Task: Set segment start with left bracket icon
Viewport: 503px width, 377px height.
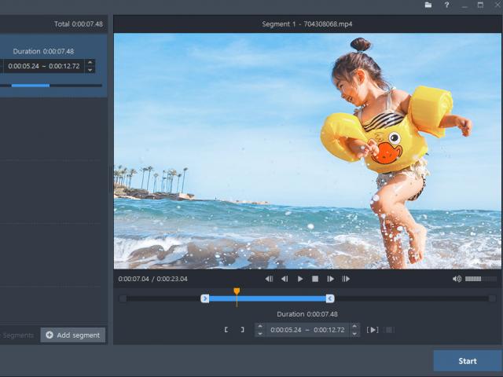Action: tap(227, 330)
